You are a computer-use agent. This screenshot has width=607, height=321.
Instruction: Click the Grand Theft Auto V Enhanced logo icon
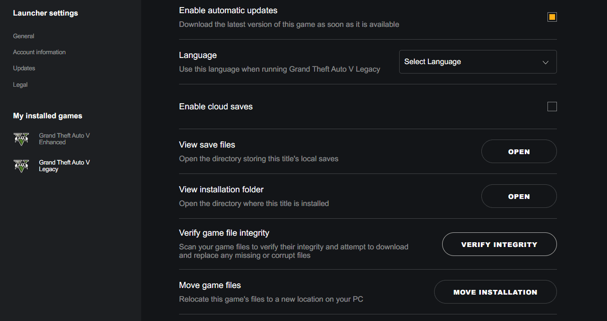pyautogui.click(x=21, y=139)
